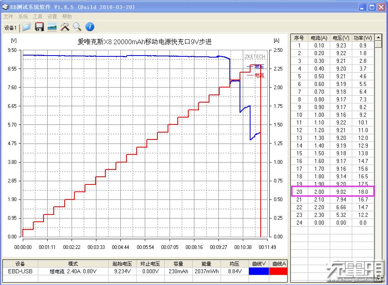Select the 电流(A) column header
This screenshot has height=285, width=388.
[319, 38]
